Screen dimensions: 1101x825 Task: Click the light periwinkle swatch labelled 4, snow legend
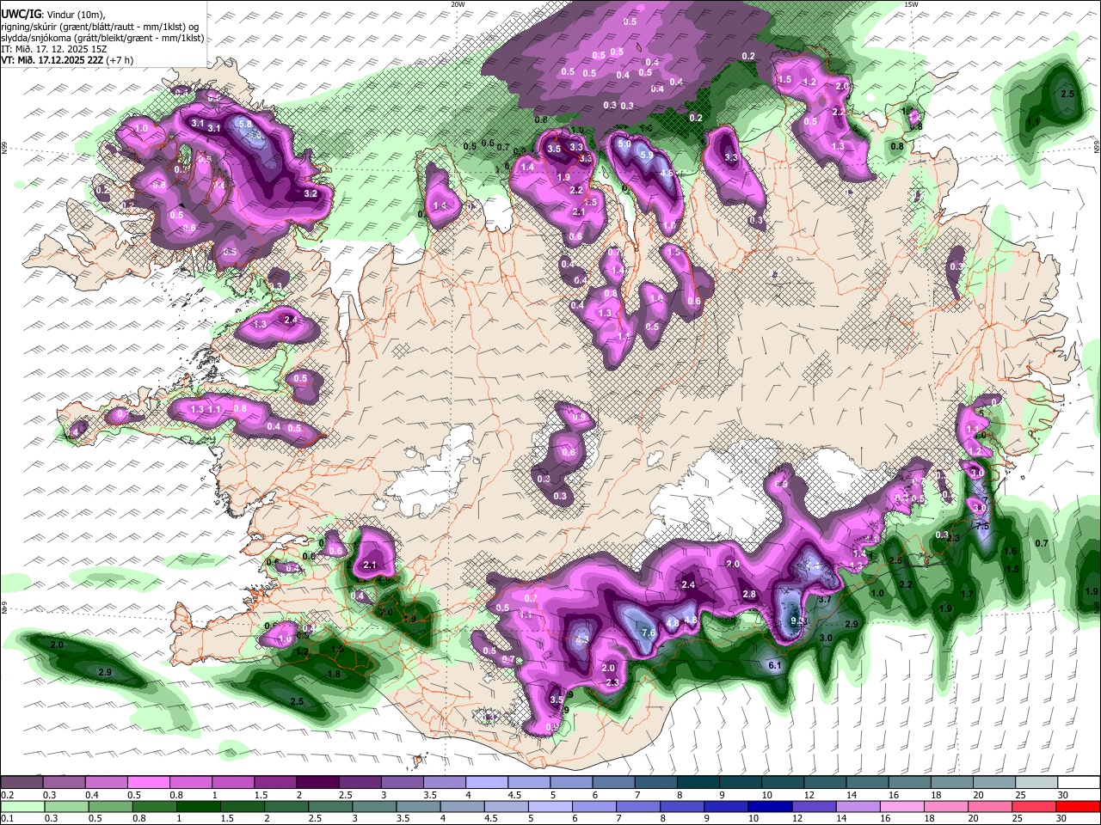tap(487, 783)
